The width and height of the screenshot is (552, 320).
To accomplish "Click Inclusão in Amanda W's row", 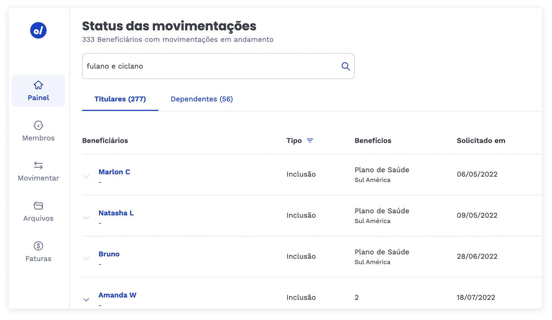I will point(301,297).
